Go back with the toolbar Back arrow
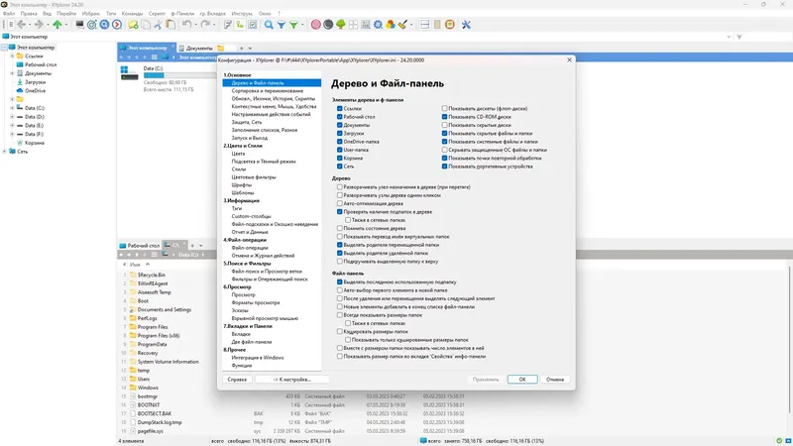This screenshot has width=793, height=446. click(x=21, y=24)
